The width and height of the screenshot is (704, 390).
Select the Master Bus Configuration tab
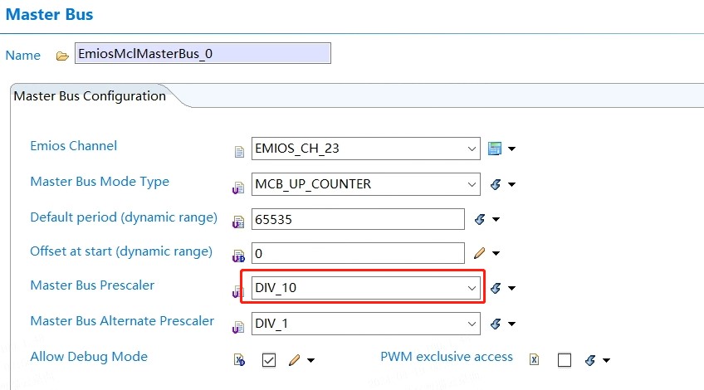[x=90, y=96]
